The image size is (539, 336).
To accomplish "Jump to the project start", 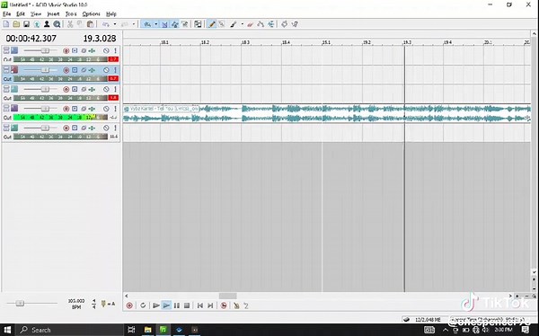I will tap(200, 305).
